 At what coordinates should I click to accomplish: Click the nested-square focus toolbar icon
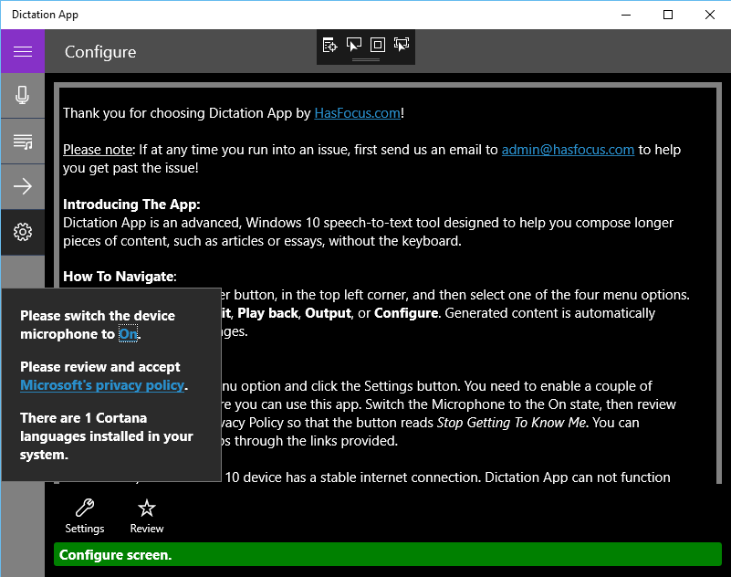[x=377, y=44]
